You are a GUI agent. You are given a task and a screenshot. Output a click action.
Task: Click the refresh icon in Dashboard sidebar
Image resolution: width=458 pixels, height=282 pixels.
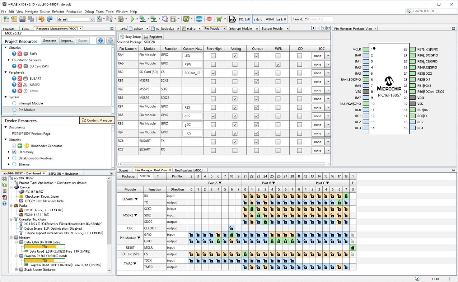coord(4,185)
